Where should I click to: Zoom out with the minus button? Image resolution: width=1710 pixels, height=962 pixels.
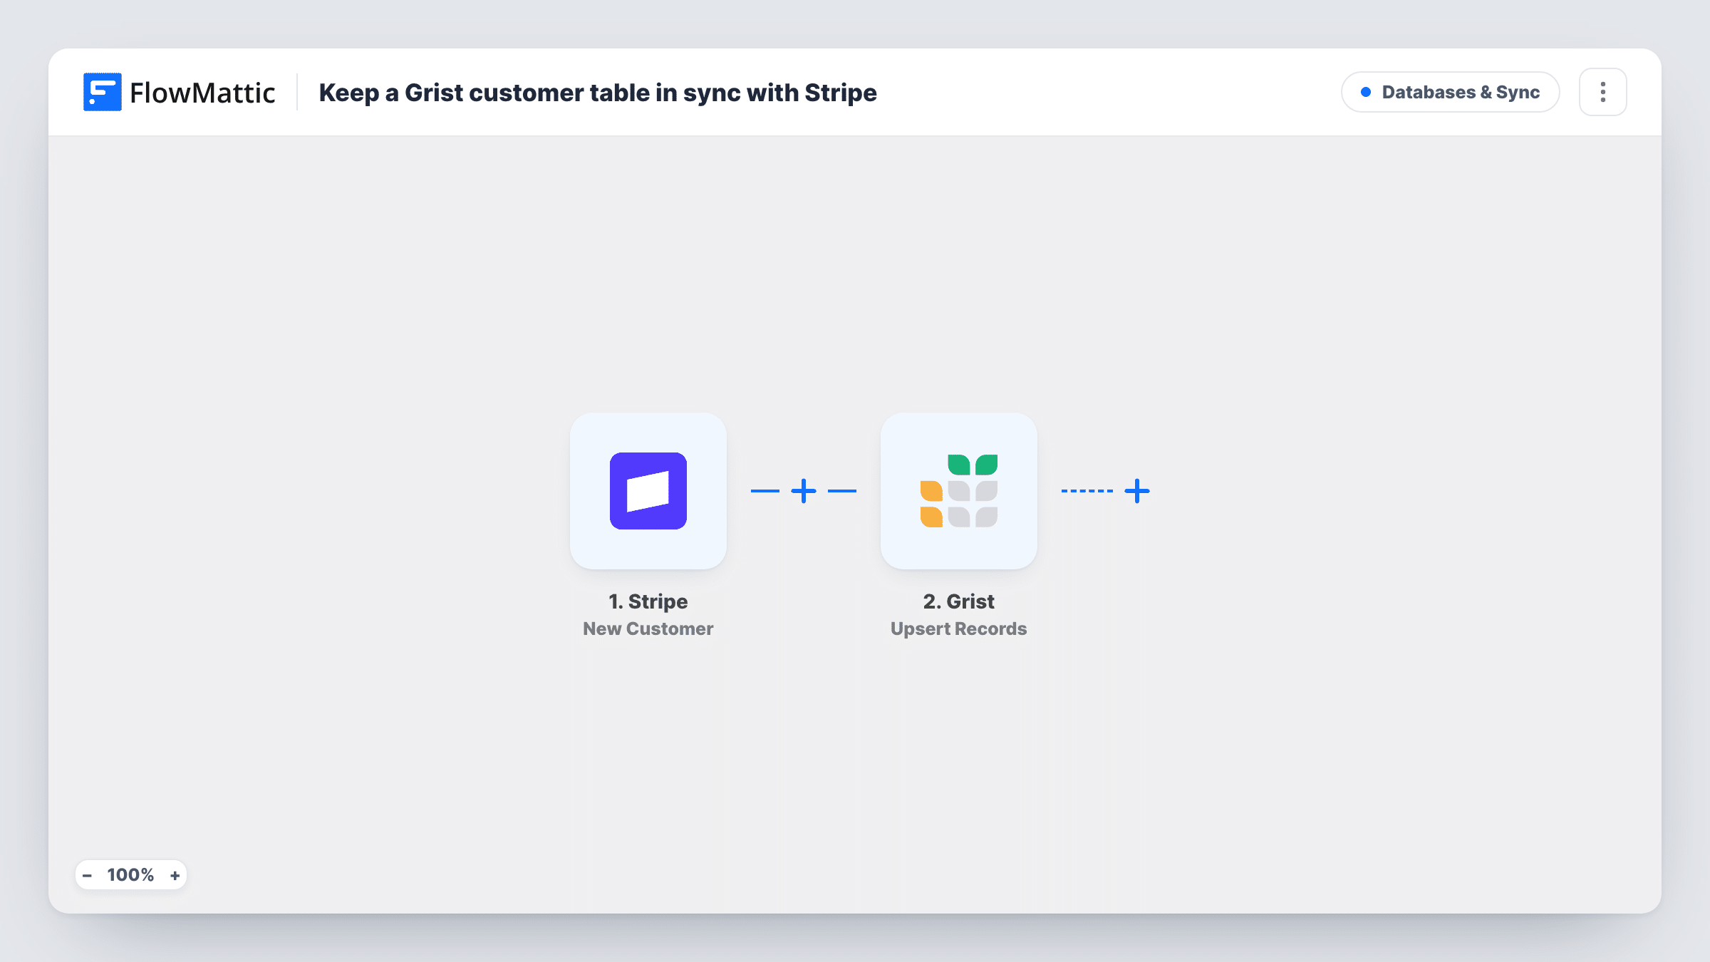[x=87, y=875]
